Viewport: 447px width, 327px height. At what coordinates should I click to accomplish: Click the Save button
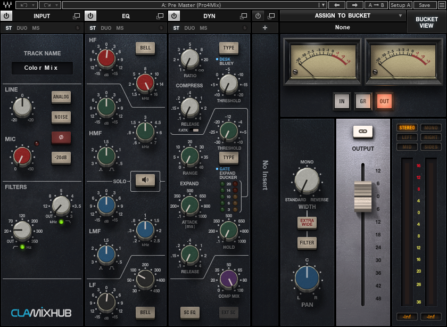425,5
